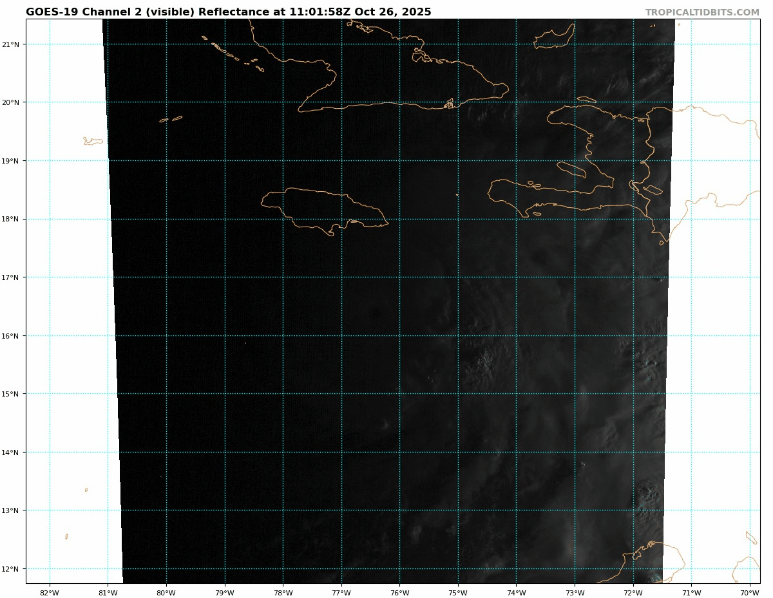Click the 21°N latitude axis label
This screenshot has width=773, height=598.
12,44
